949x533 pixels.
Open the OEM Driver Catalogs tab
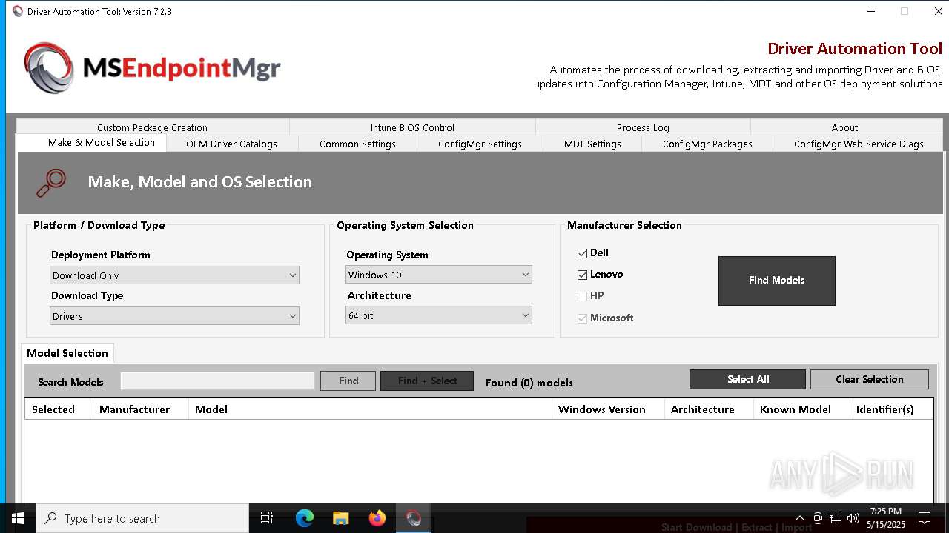click(232, 144)
